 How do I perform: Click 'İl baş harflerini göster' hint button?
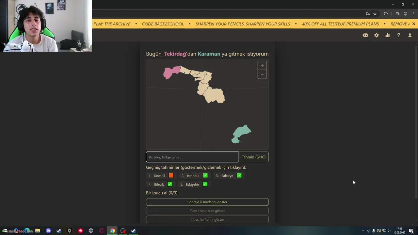pos(207,219)
